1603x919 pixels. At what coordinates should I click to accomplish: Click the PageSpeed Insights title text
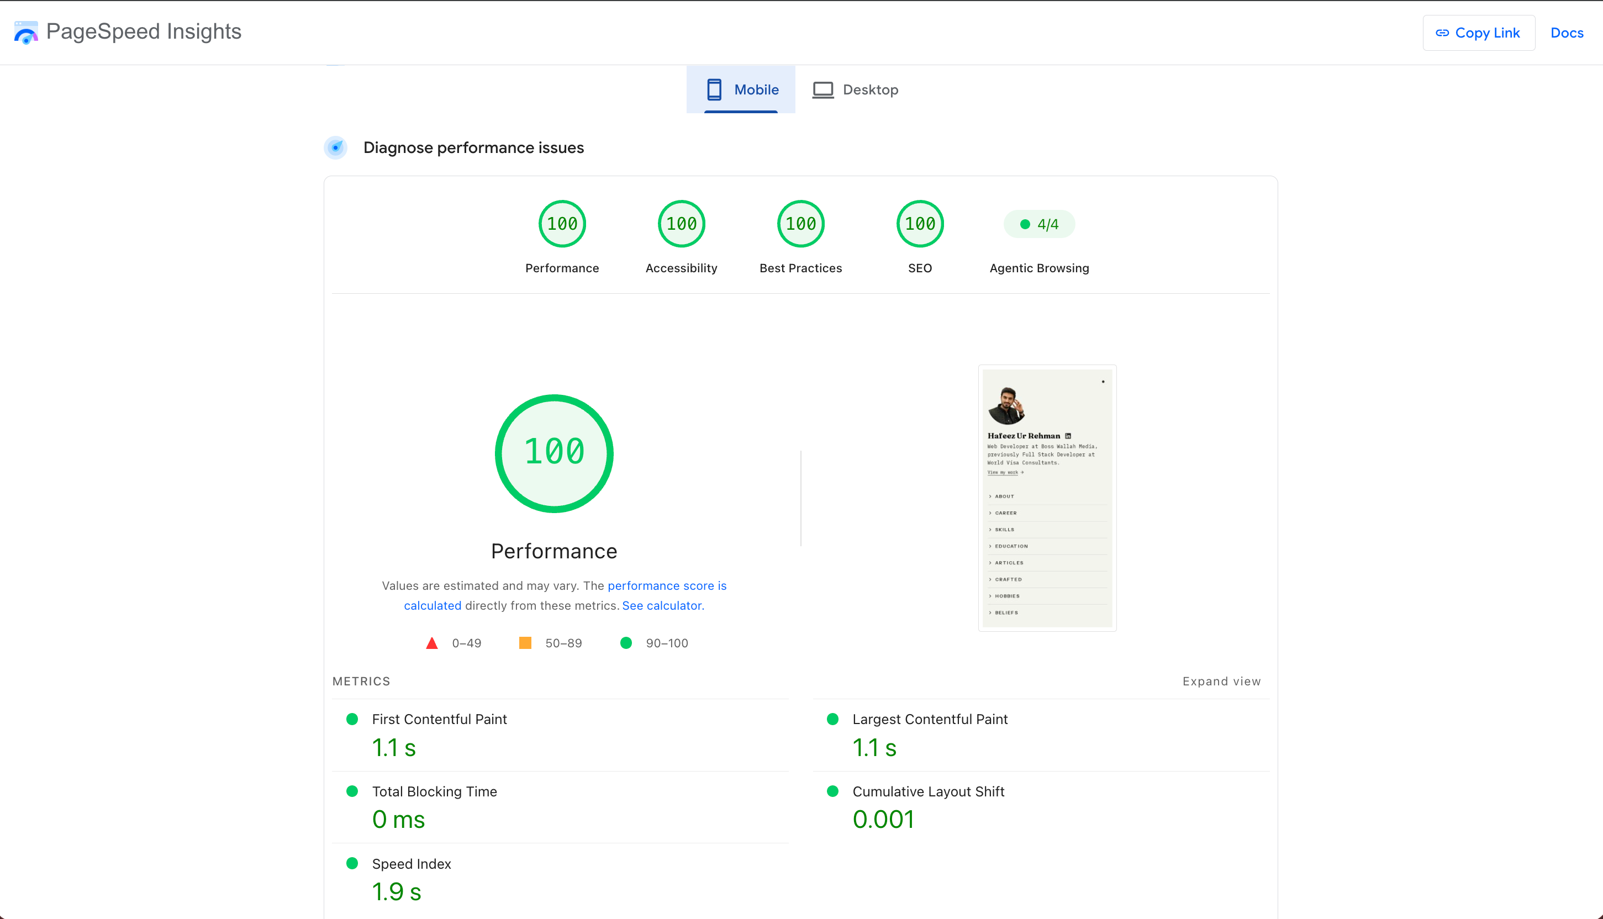[x=144, y=31]
